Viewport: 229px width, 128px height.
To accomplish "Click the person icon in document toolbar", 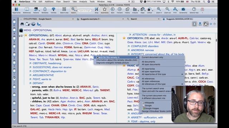I will (200, 24).
